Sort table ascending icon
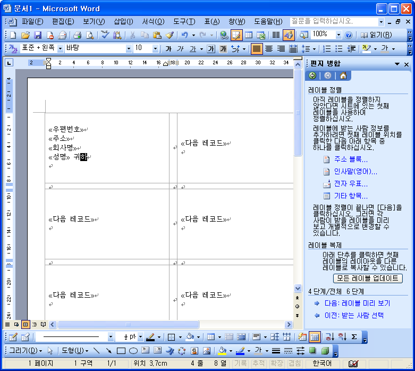415x371 pixels. coord(330,337)
